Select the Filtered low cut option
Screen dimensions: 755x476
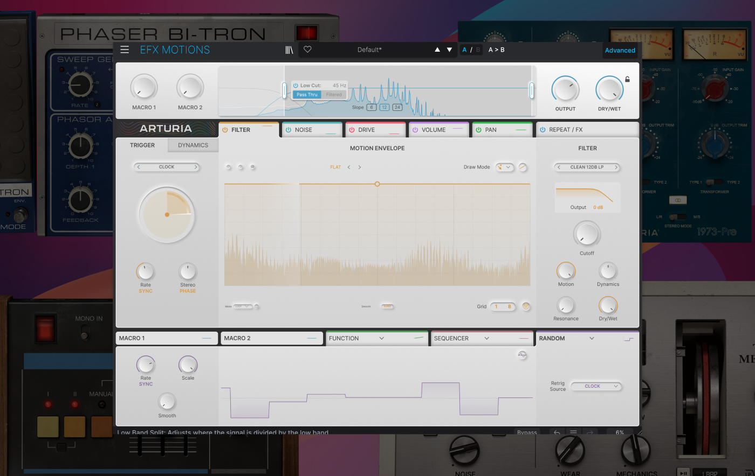[x=334, y=94]
